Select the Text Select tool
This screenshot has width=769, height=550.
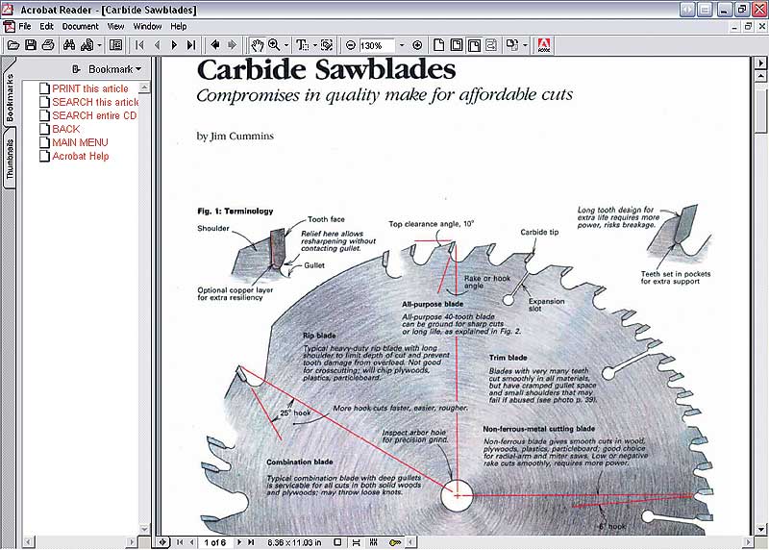[303, 45]
